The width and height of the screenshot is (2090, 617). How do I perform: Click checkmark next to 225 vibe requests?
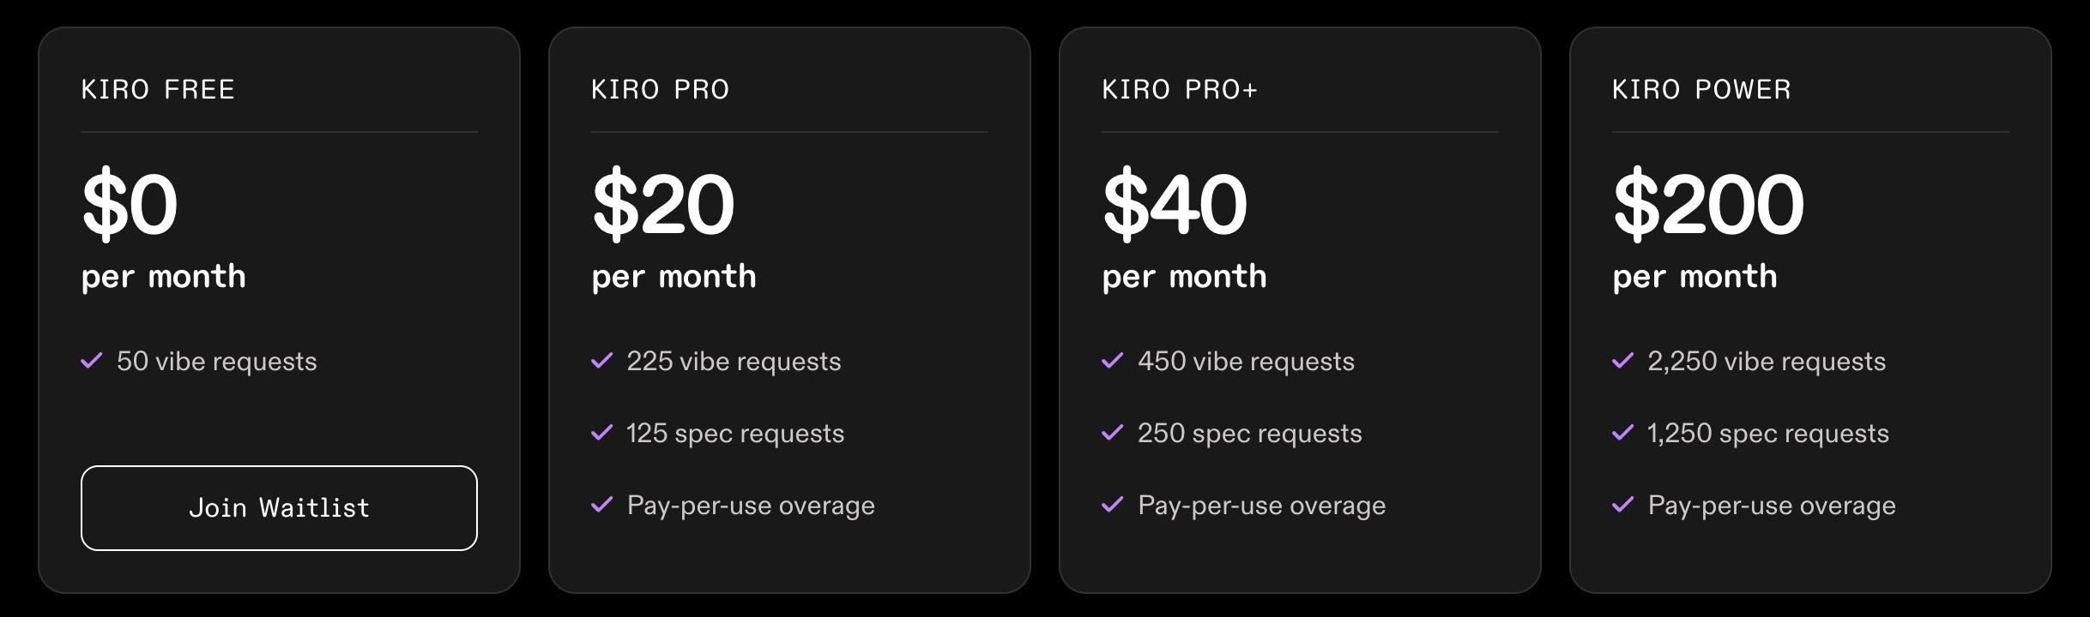(602, 361)
